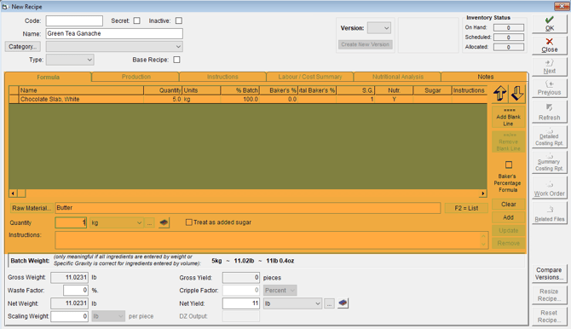The width and height of the screenshot is (571, 329).
Task: Open Detailed Costing Rpt.
Action: (549, 136)
